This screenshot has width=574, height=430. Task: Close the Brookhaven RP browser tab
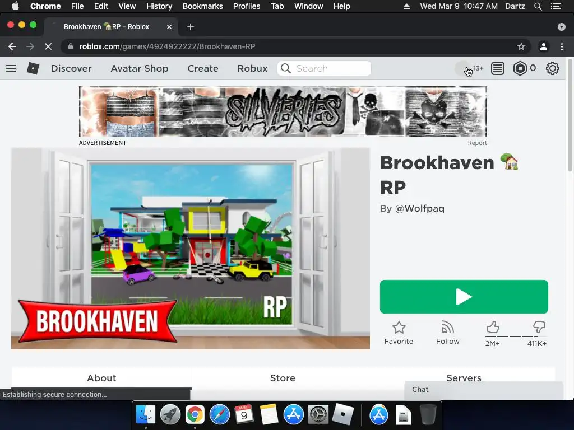[x=169, y=27]
